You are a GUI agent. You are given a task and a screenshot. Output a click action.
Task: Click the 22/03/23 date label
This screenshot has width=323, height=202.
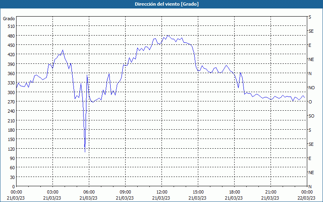307,198
